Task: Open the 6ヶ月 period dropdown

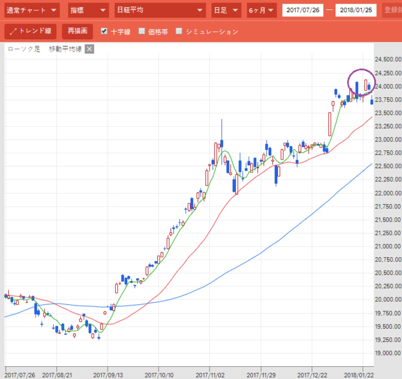Action: (261, 10)
